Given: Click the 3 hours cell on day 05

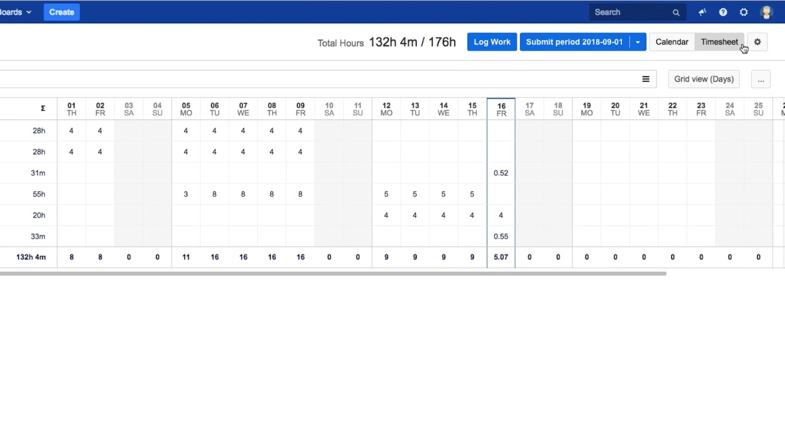Looking at the screenshot, I should [x=186, y=194].
